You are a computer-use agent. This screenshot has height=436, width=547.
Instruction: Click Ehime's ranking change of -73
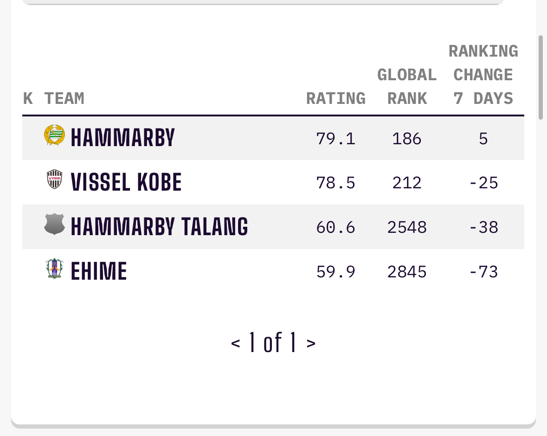pyautogui.click(x=483, y=271)
